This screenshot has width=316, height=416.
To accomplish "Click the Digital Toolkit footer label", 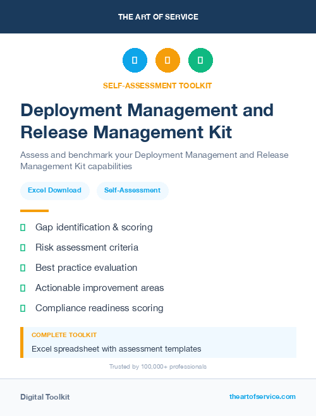I will [x=45, y=397].
